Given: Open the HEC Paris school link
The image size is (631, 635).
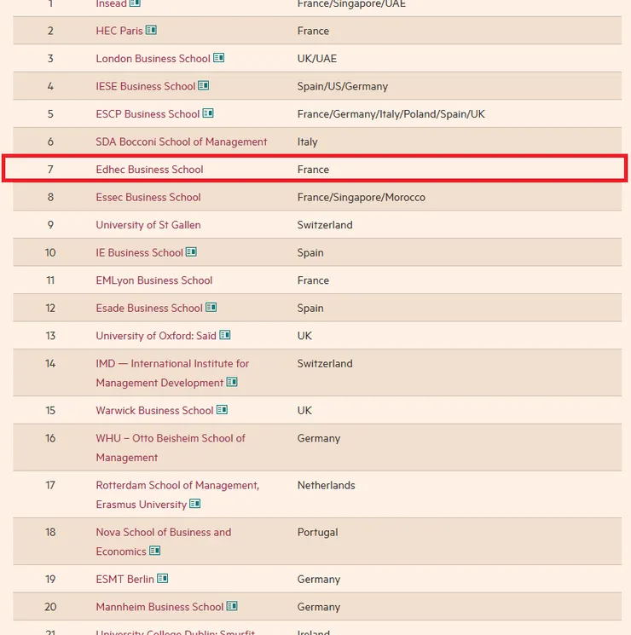Looking at the screenshot, I should pos(119,31).
